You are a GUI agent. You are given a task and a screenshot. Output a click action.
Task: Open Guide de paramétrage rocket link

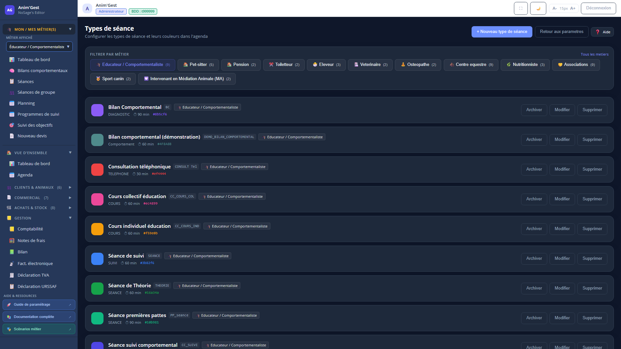coord(39,305)
